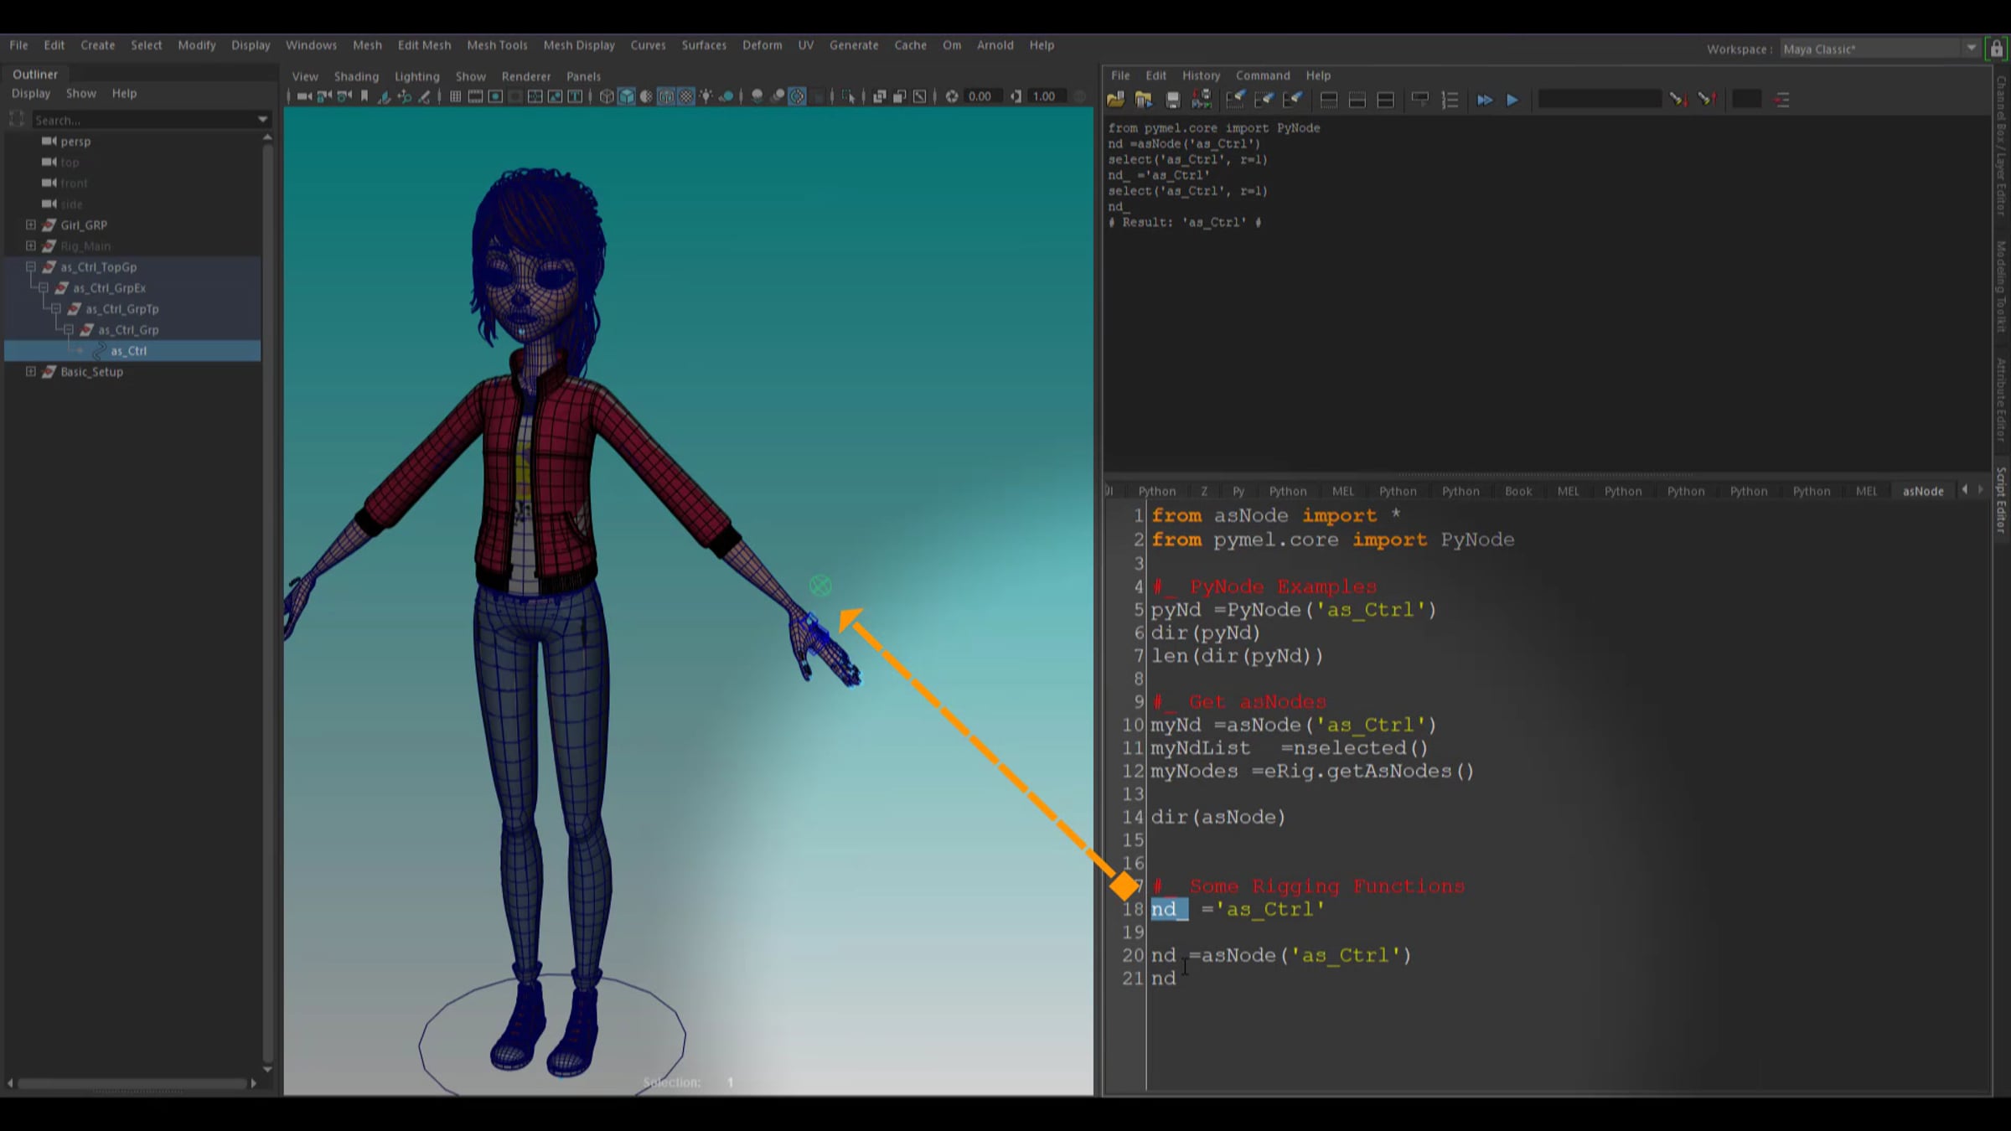Toggle textured display icon
The width and height of the screenshot is (2011, 1131).
(x=686, y=96)
